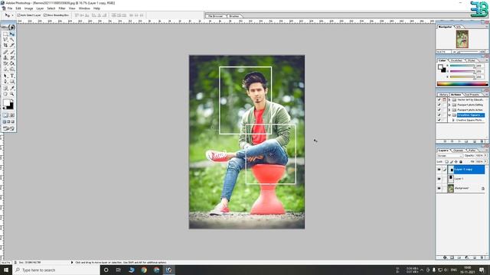Select the Hand tool
This screenshot has height=275, width=490.
[x=5, y=94]
